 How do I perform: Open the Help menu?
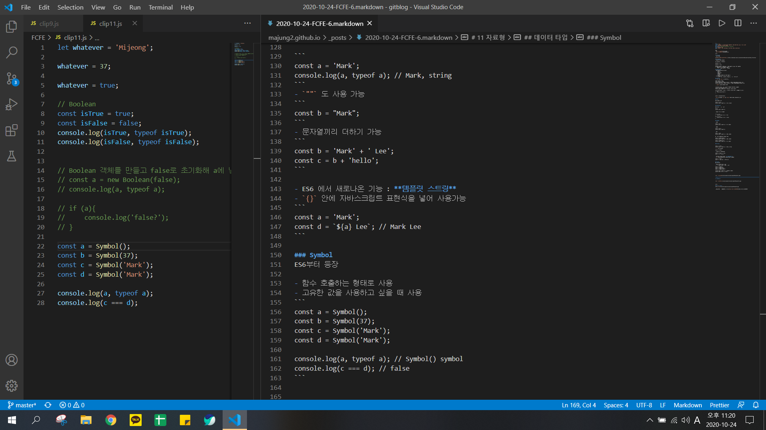pos(187,7)
